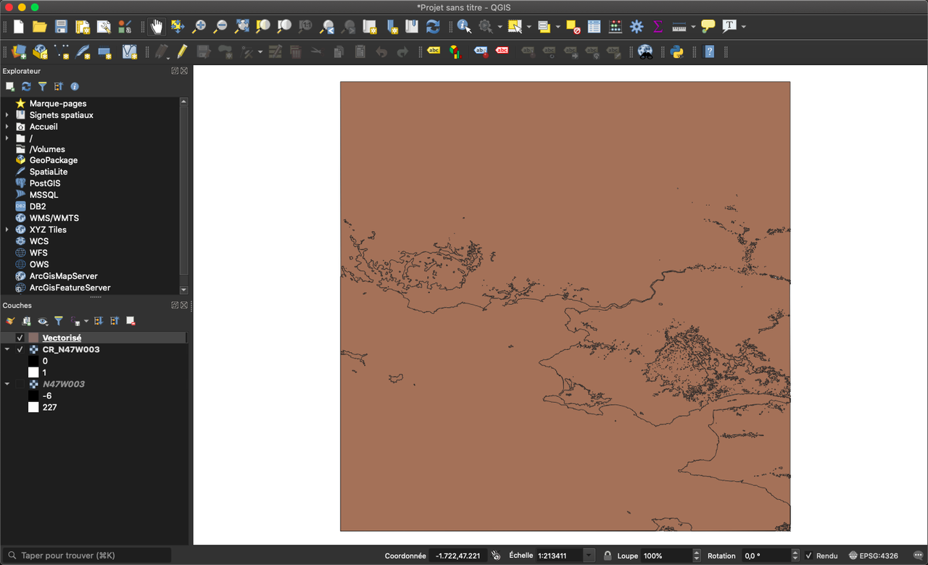Remove selected layer in Couches toolbar
The width and height of the screenshot is (928, 565).
click(130, 321)
